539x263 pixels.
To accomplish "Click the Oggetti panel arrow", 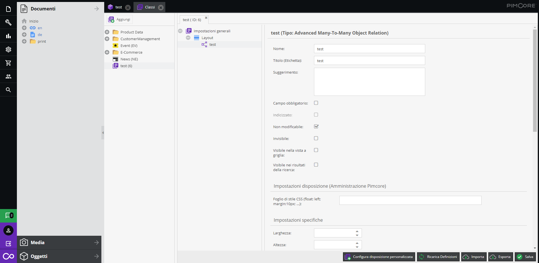I will click(96, 256).
